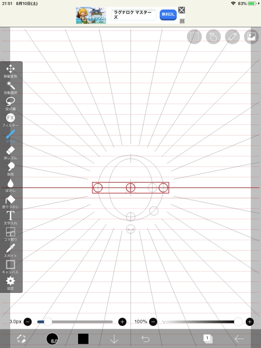
Task: Toggle the stabilizer hand-gesture button
Action: coord(213,37)
